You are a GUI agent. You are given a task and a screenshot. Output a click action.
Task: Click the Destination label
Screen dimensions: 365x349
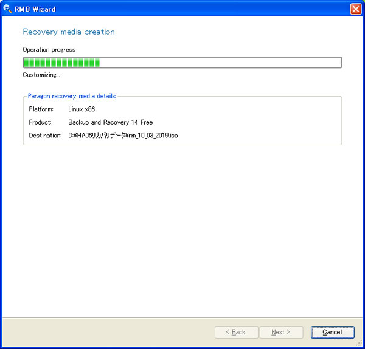click(45, 136)
